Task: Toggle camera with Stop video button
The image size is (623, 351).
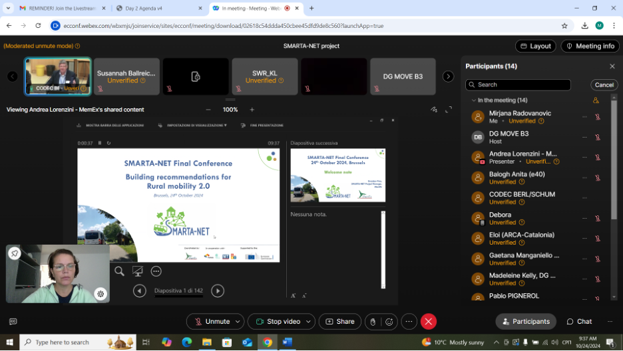Action: 278,321
